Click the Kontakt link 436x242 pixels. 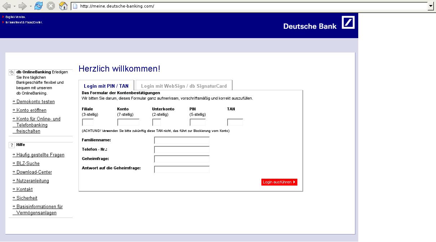pos(24,190)
